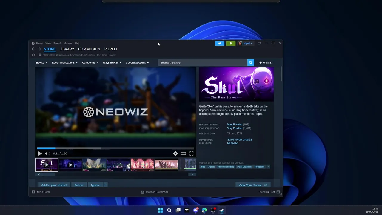
Task: Click the Follow button
Action: click(x=79, y=185)
